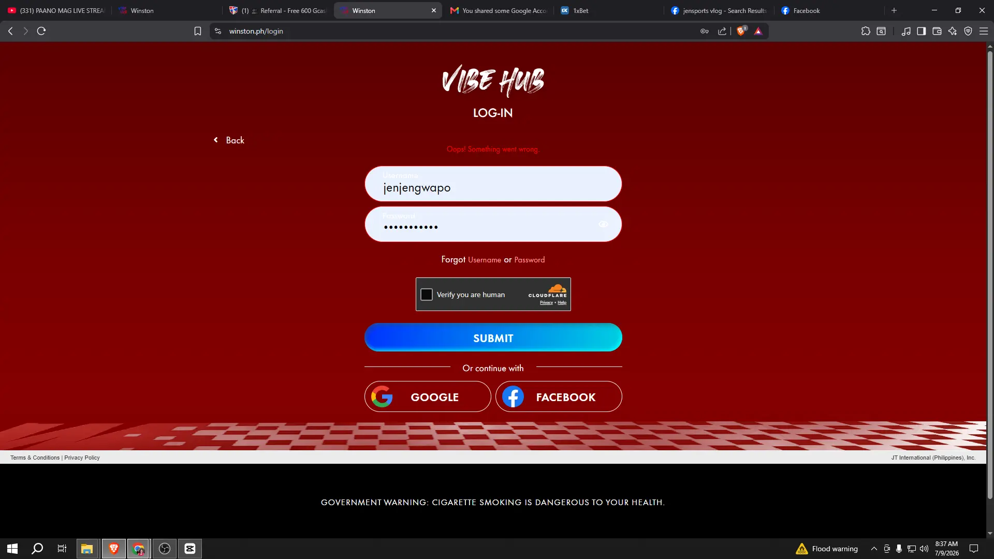Switch to the Referral - Free 600 Gcash tab
This screenshot has width=994, height=559.
click(278, 10)
